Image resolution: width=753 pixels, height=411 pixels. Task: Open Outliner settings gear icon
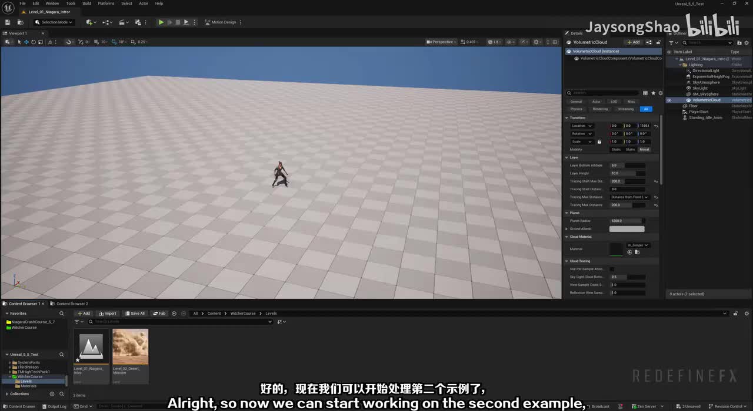[x=746, y=42]
